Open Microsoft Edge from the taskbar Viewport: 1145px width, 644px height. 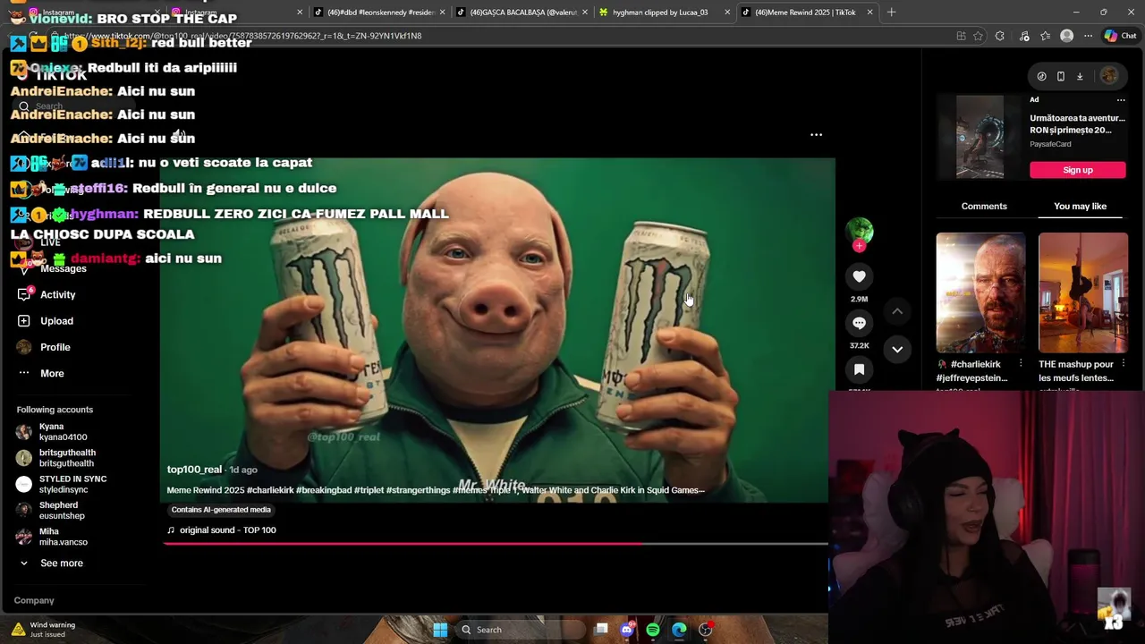click(x=679, y=630)
